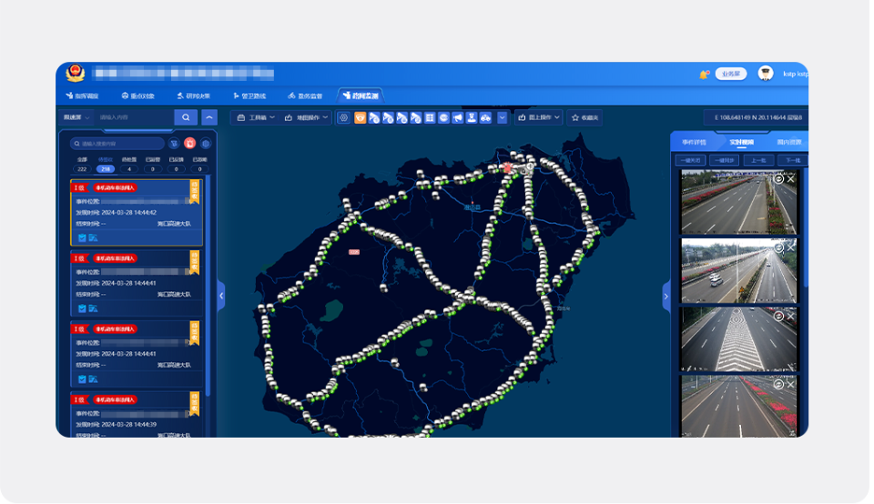Click the filter funnel icon beside event search
Screen dimensions: 874x504
click(x=174, y=144)
